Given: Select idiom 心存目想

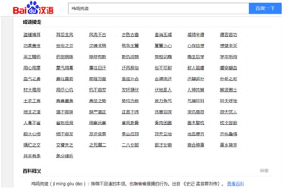Looking at the screenshot, I should [x=196, y=46].
